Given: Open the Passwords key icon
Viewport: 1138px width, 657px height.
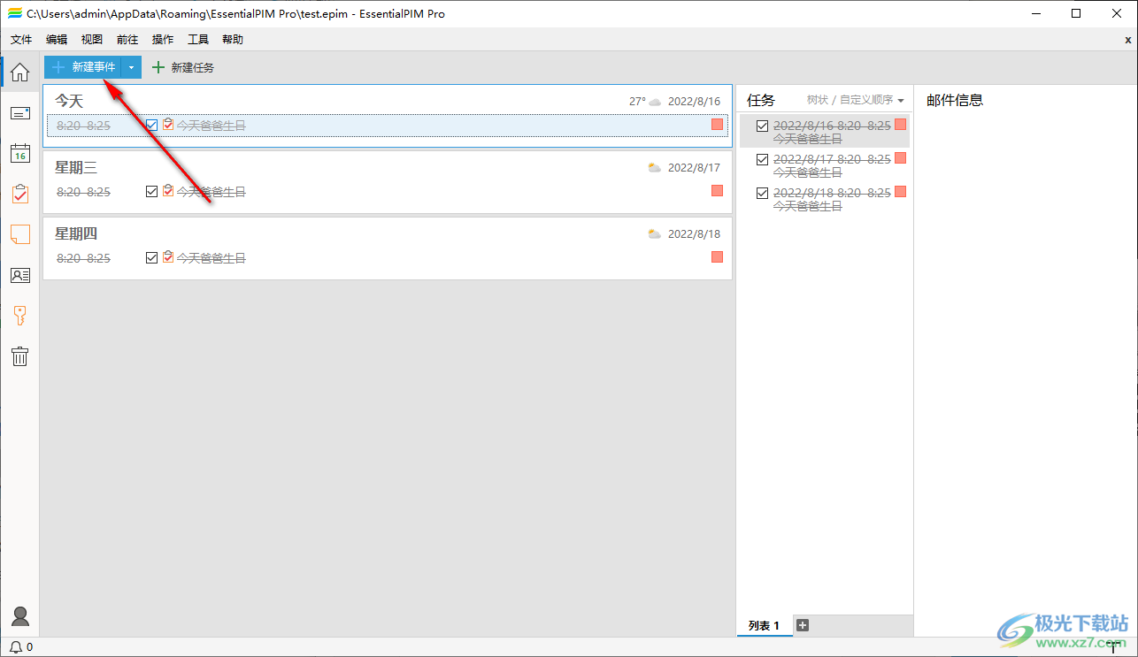Looking at the screenshot, I should coord(19,316).
